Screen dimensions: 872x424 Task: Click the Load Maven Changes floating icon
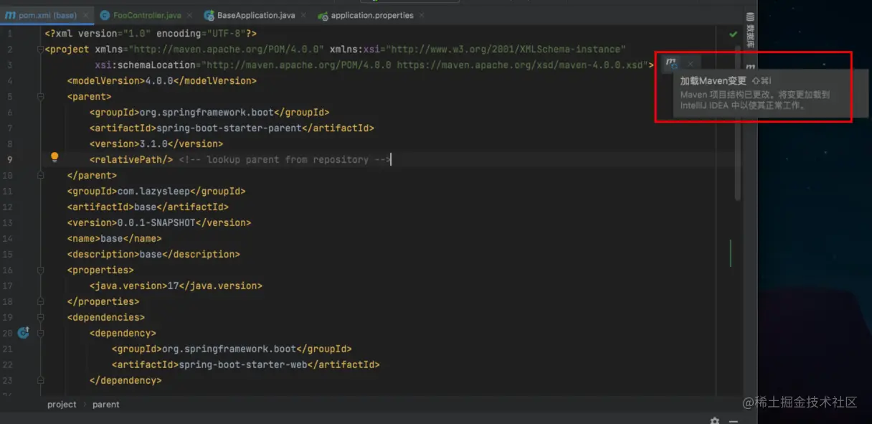point(670,64)
